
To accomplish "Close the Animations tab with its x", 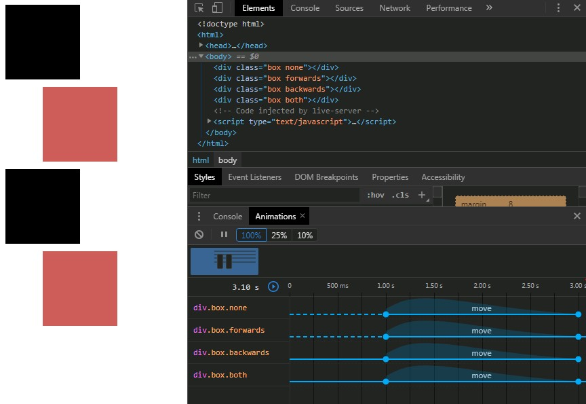I will 302,216.
